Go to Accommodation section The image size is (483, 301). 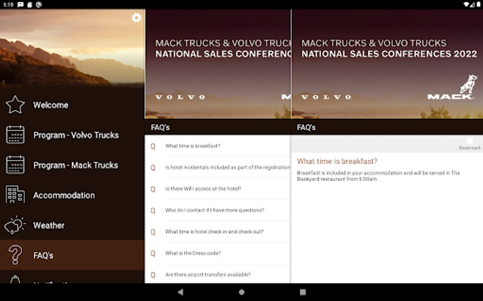coord(72,195)
